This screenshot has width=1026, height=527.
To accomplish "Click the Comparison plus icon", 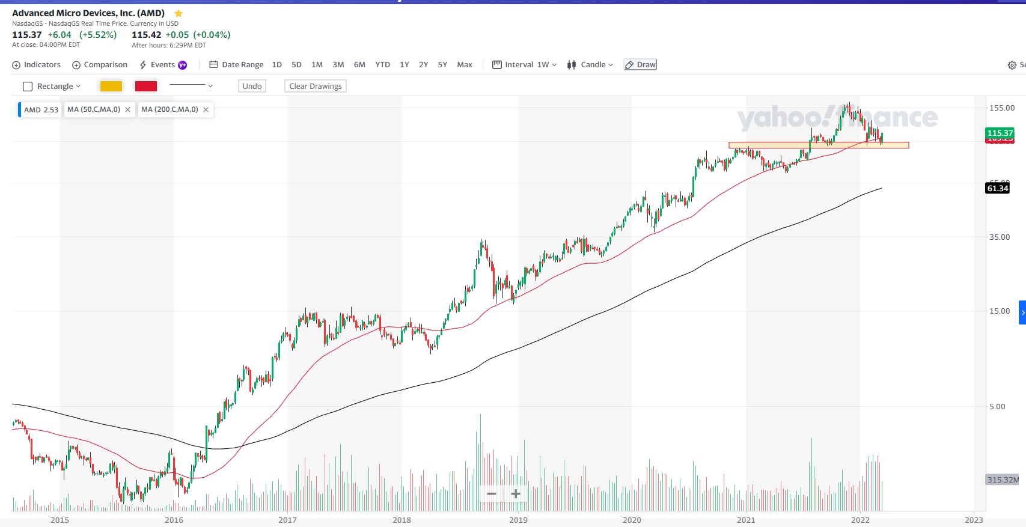I will coord(76,65).
